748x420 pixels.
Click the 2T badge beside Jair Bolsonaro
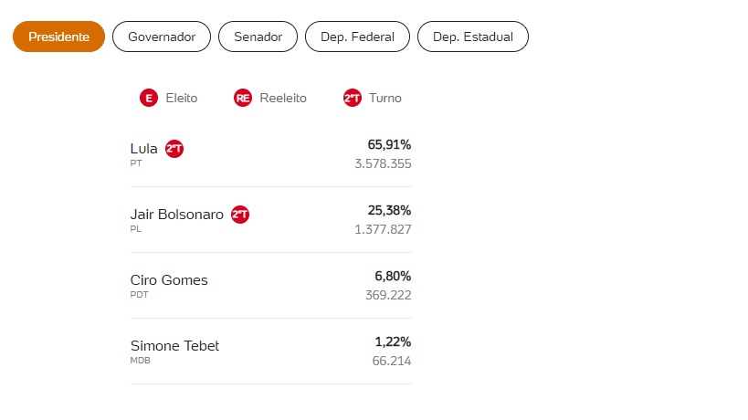tap(240, 215)
